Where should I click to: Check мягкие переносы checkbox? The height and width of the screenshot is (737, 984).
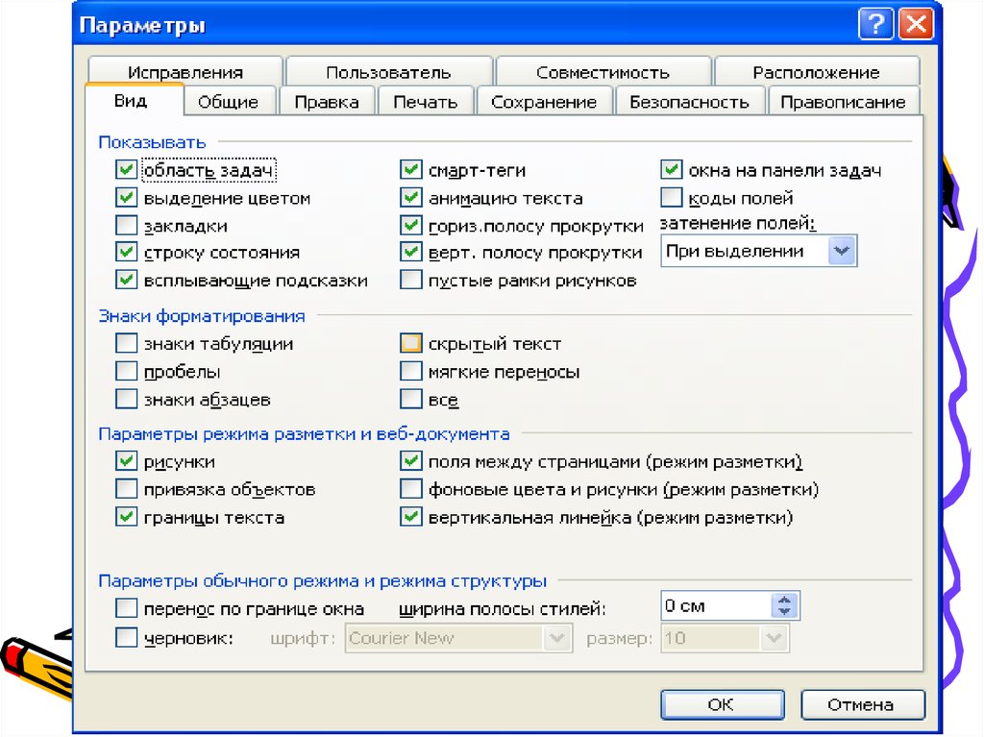pos(411,372)
